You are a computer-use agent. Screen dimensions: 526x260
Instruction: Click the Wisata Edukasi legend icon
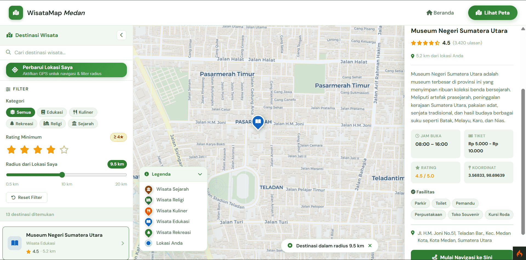(x=149, y=222)
